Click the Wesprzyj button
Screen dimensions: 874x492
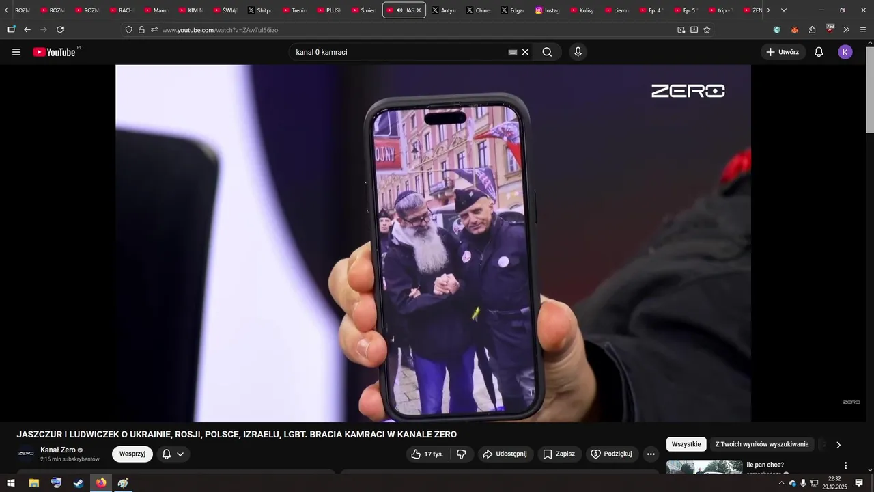132,454
